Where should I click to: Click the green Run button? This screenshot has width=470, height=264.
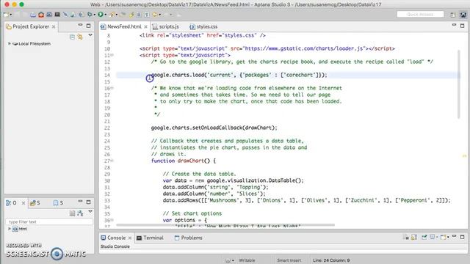101,15
